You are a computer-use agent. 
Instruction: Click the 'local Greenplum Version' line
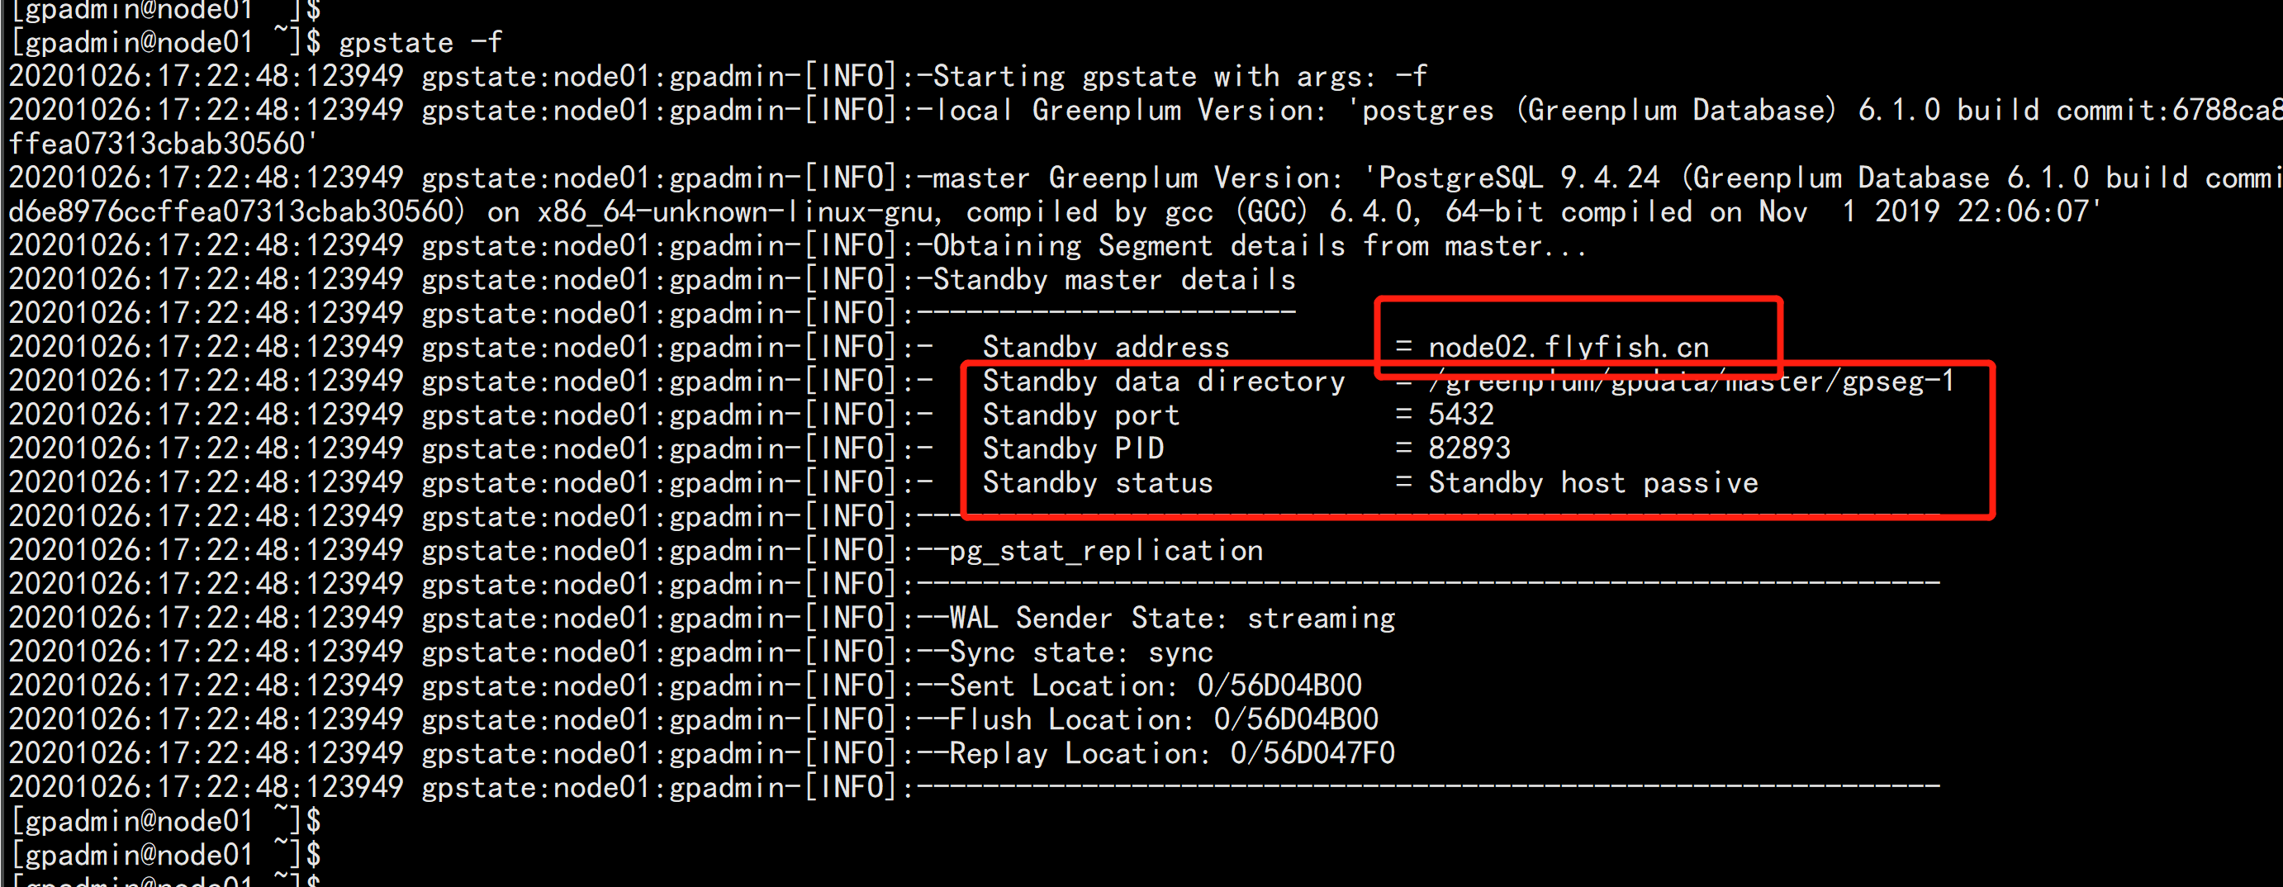coord(1130,110)
